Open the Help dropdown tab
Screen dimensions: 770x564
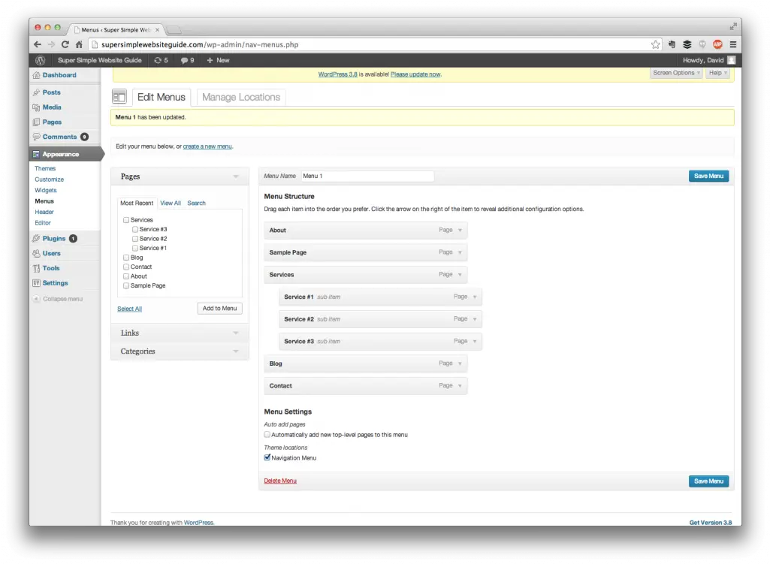point(717,73)
